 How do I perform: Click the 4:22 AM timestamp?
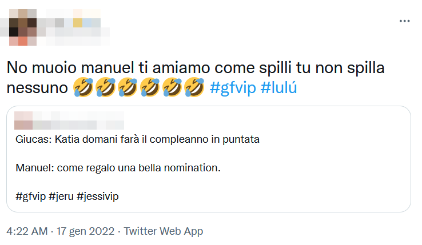[26, 231]
